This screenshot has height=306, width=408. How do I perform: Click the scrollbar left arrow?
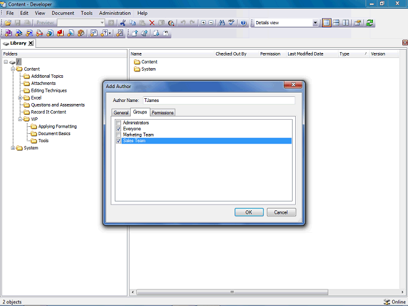point(133,292)
